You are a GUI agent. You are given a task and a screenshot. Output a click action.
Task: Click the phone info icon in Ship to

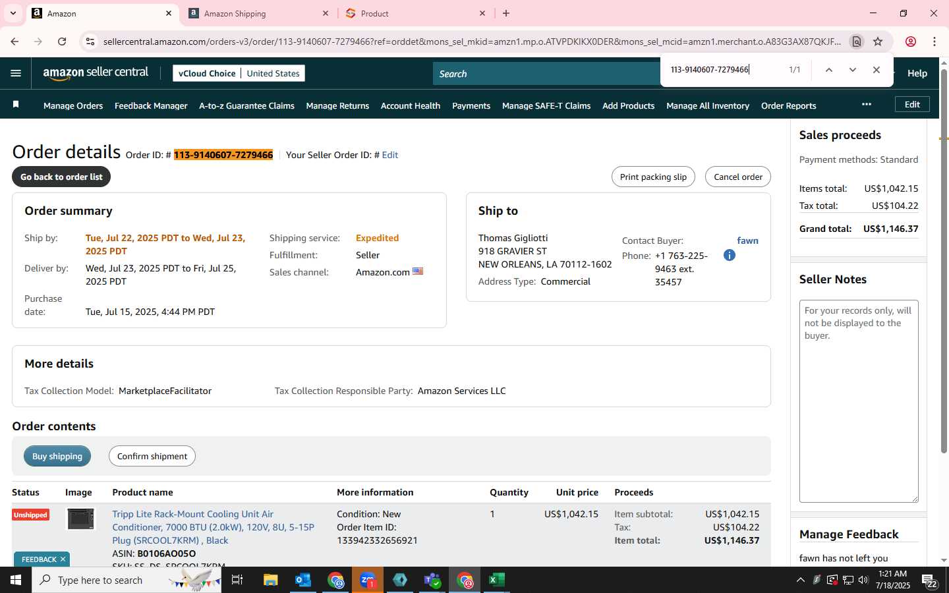click(x=729, y=255)
